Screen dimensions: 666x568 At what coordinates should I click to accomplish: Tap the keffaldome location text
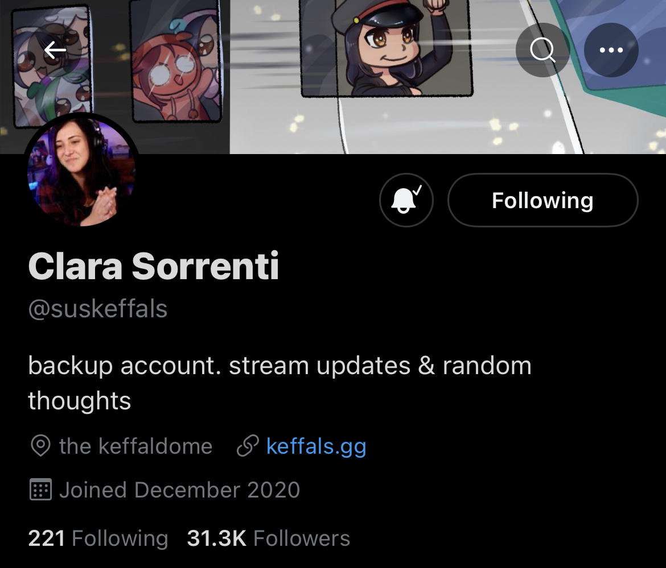pyautogui.click(x=135, y=446)
